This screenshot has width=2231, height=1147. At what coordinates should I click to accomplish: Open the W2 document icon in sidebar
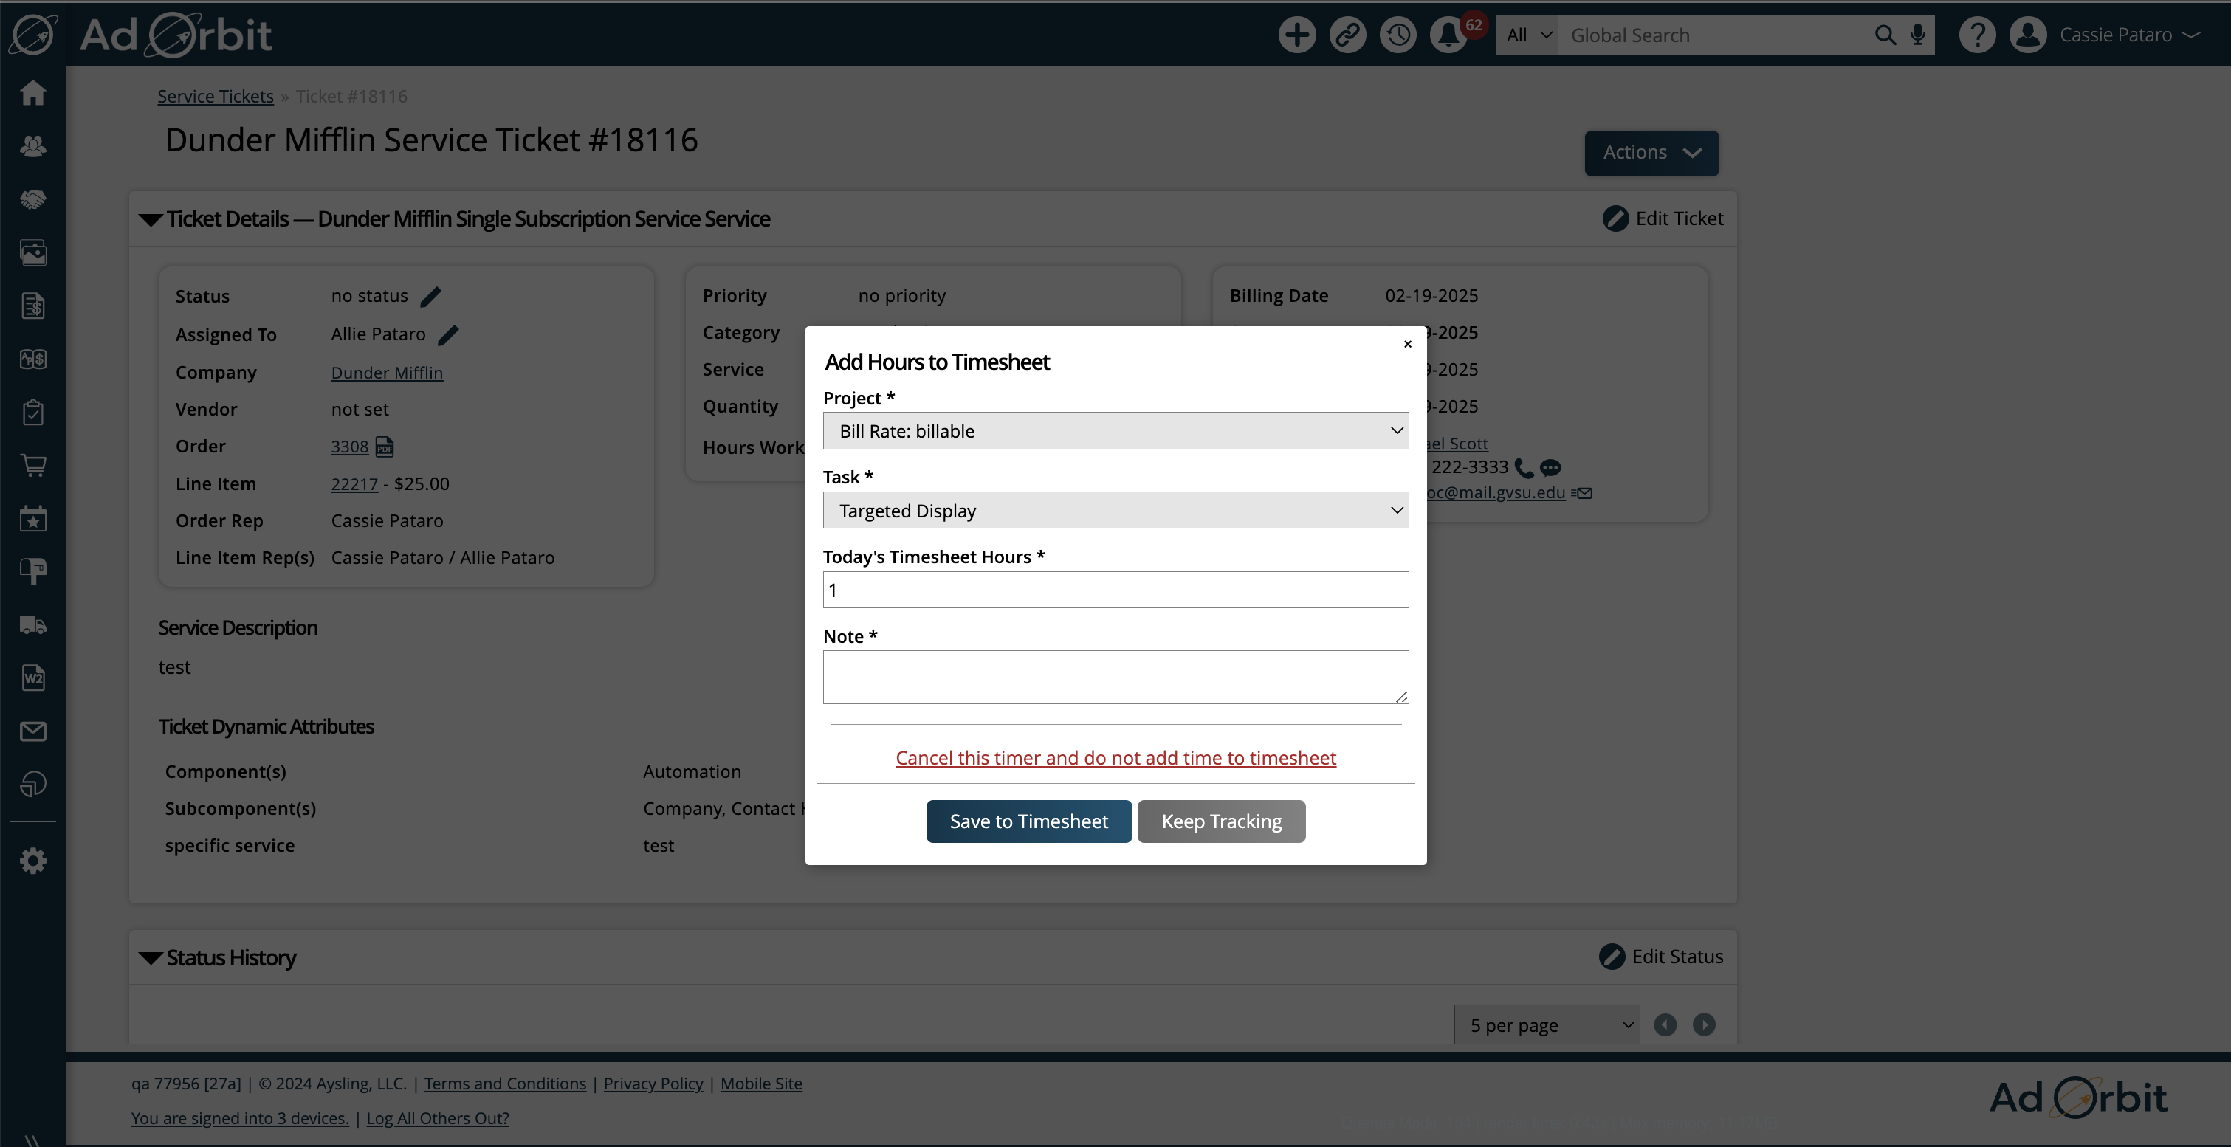[33, 678]
